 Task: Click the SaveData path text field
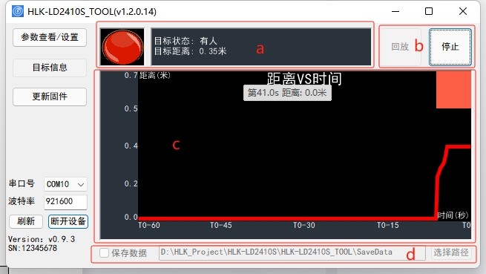292,252
